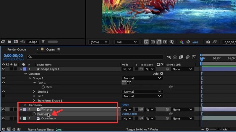236x132 pixels.
Task: Click the timeline layer search field
Action: pyautogui.click(x=95, y=57)
